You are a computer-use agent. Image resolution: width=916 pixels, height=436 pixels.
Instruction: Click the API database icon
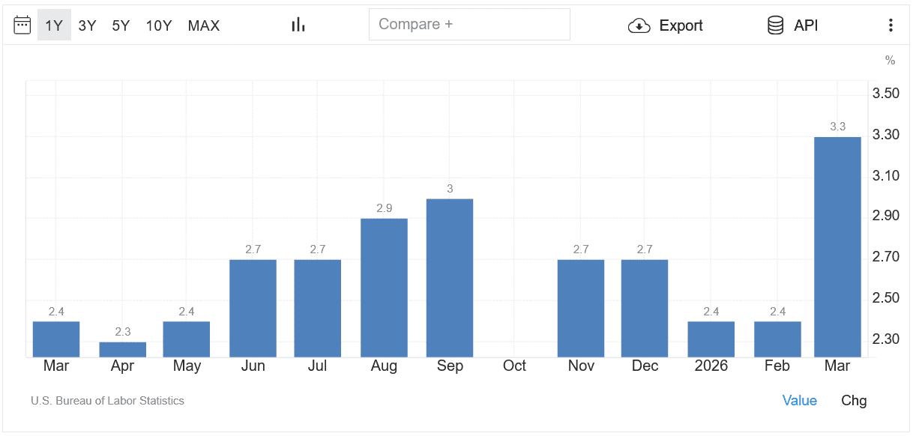click(775, 25)
